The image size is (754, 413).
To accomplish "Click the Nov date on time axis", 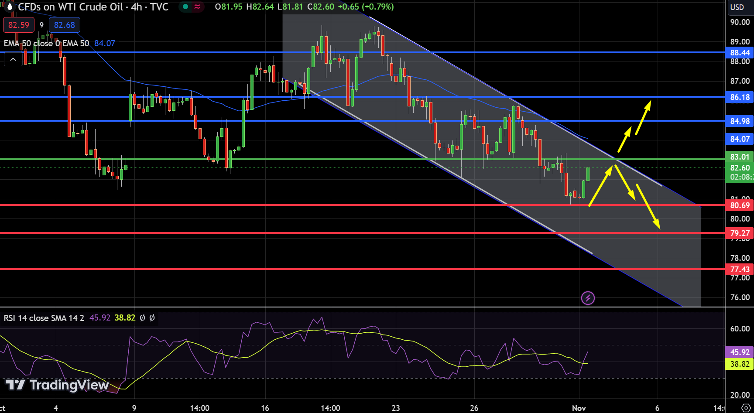I will click(579, 408).
